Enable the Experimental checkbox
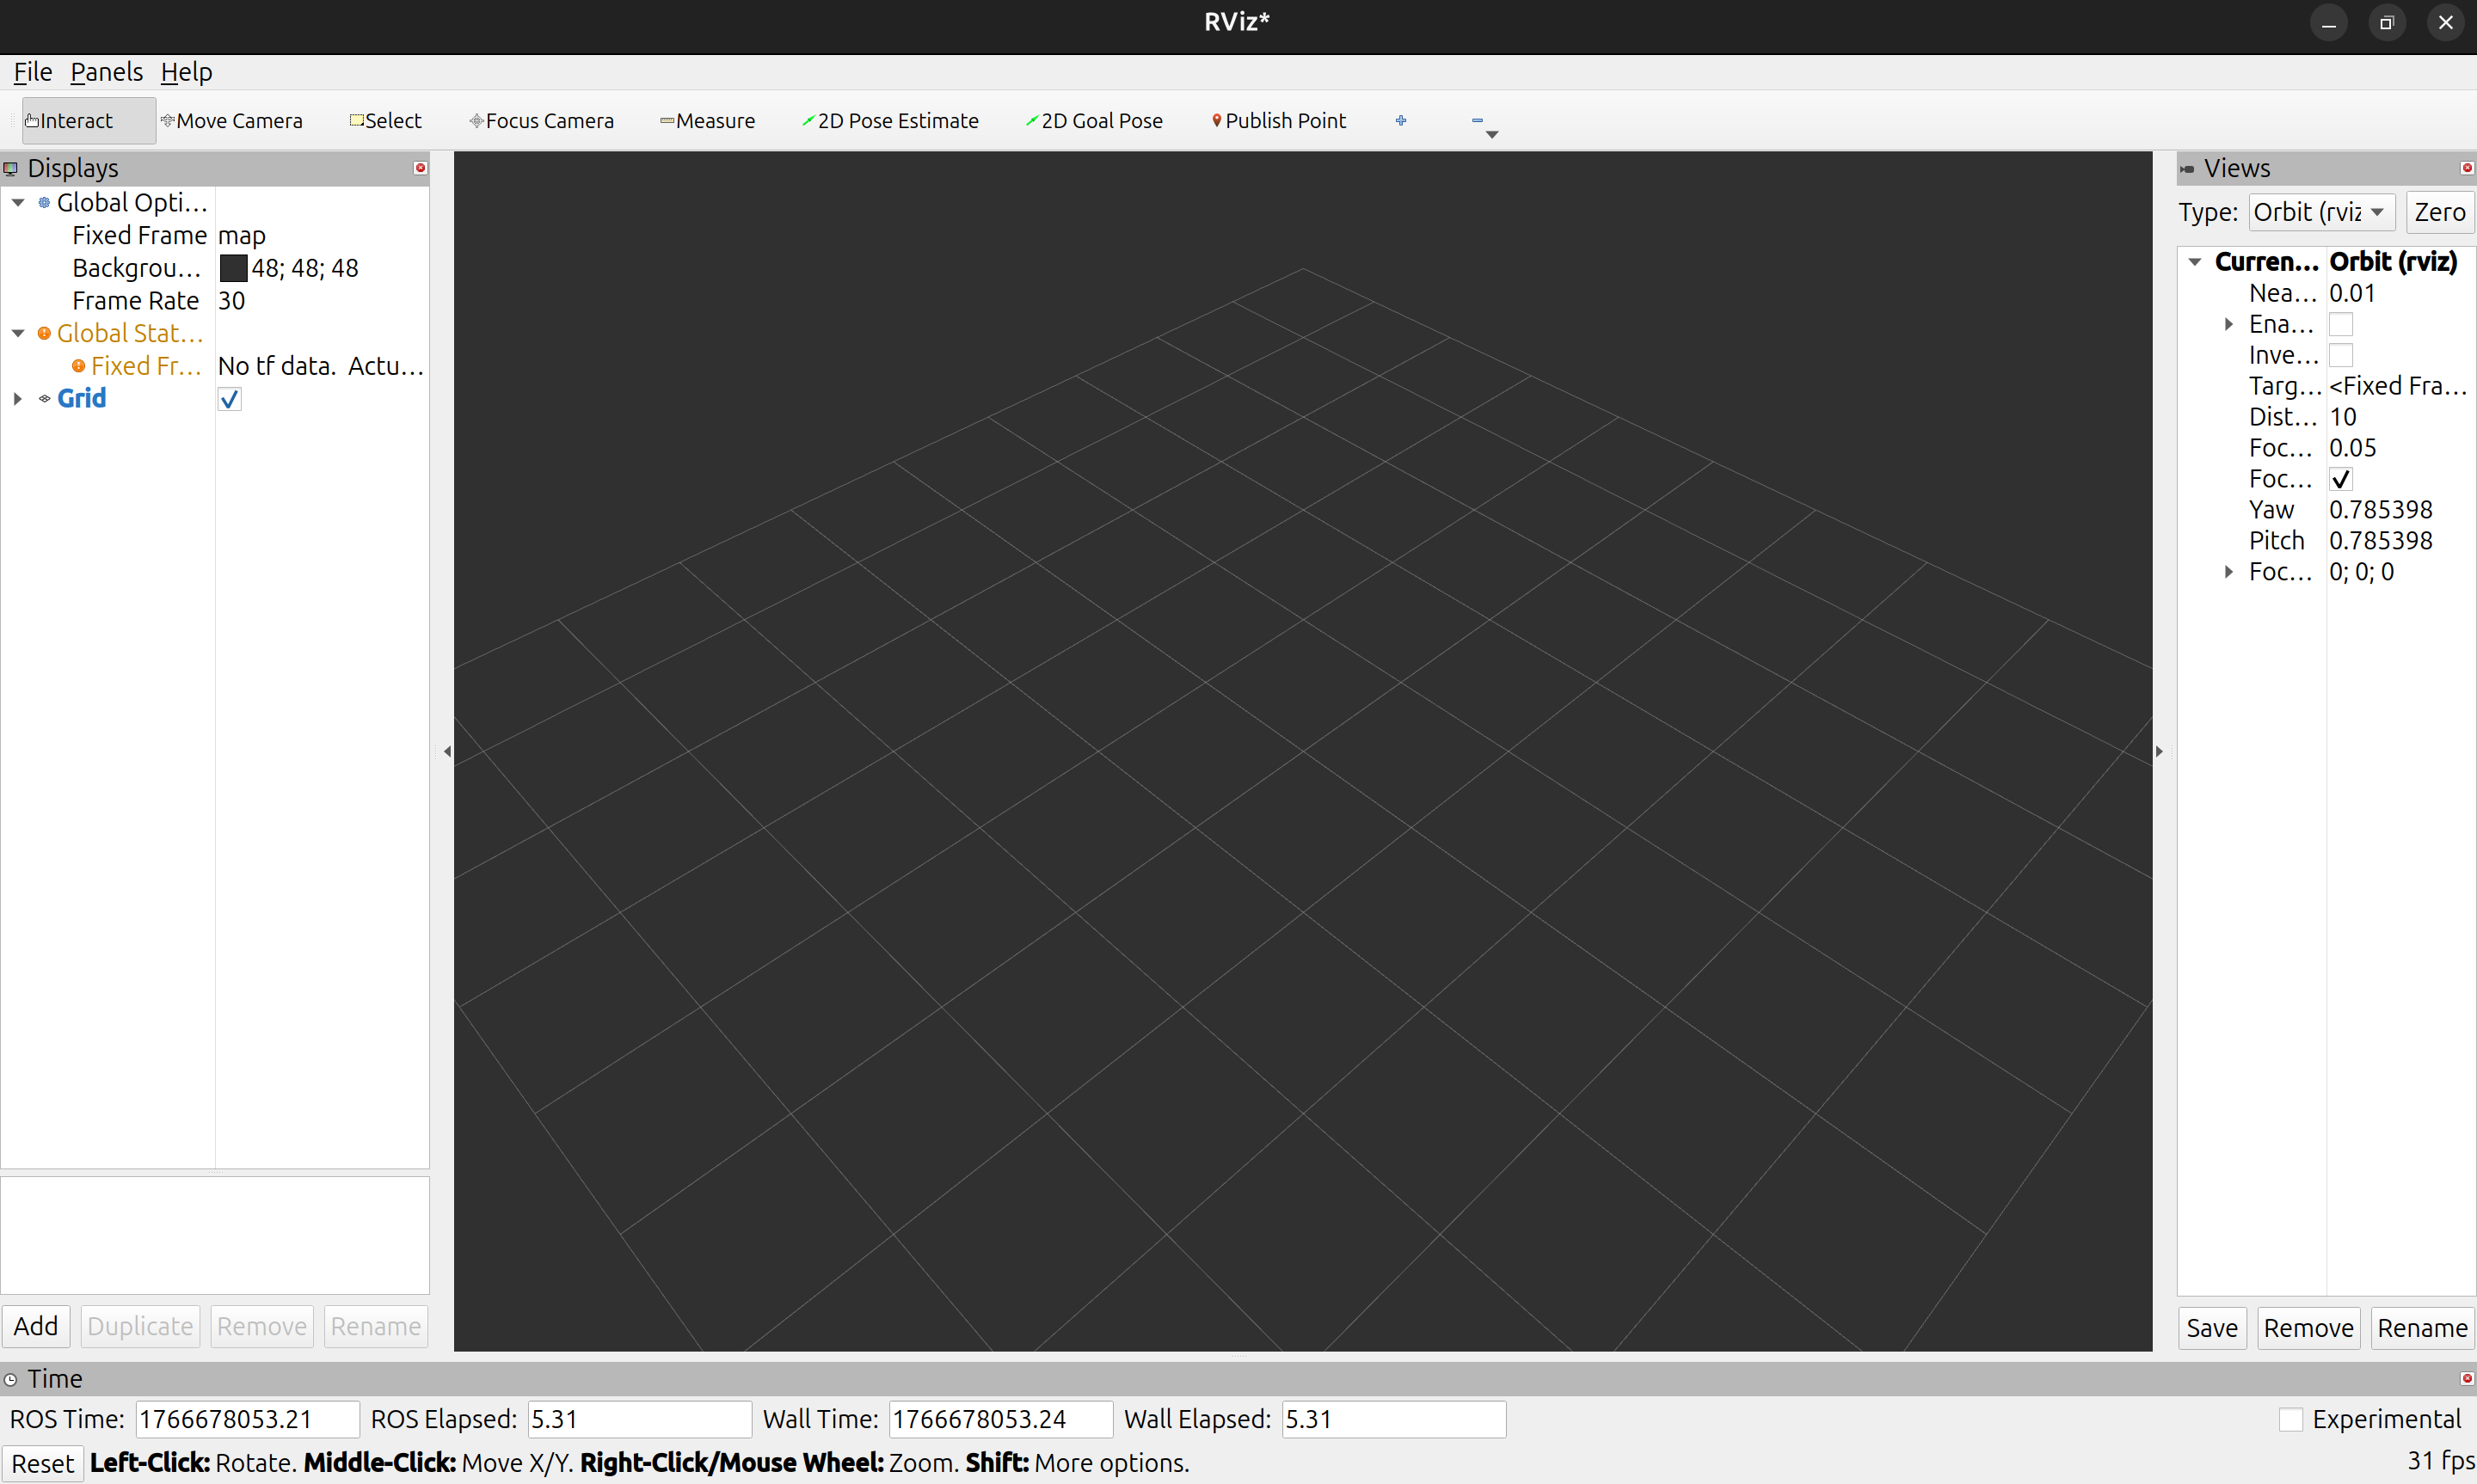This screenshot has width=2477, height=1484. [x=2291, y=1420]
